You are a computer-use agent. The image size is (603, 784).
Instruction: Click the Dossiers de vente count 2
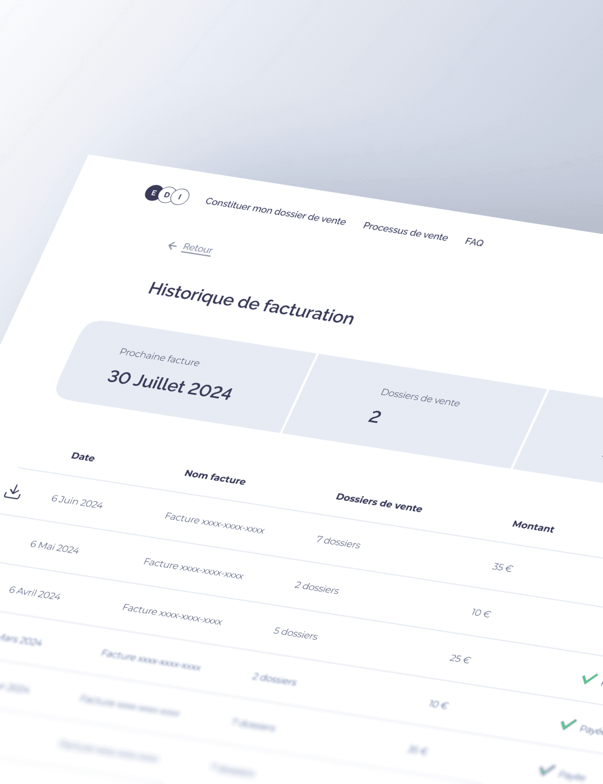[375, 417]
